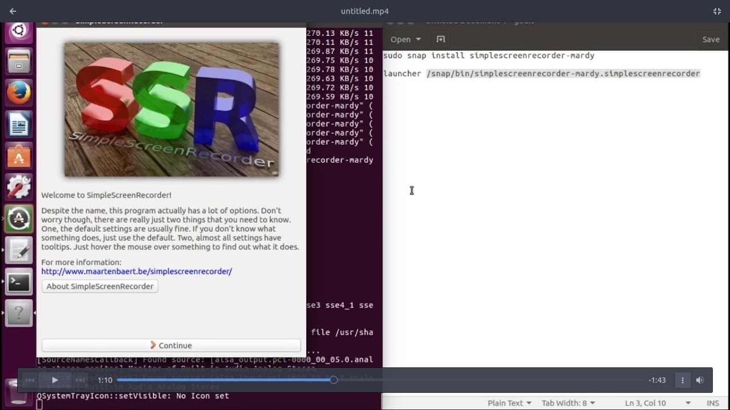Click the word 'launcher' in gedit
The width and height of the screenshot is (730, 410).
402,73
